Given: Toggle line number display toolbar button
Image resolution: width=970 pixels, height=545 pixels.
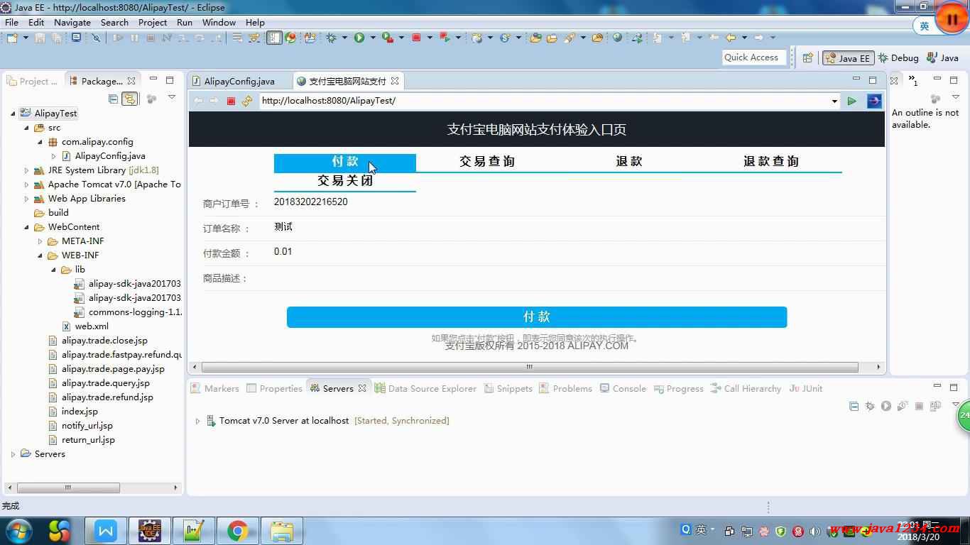Looking at the screenshot, I should click(274, 38).
